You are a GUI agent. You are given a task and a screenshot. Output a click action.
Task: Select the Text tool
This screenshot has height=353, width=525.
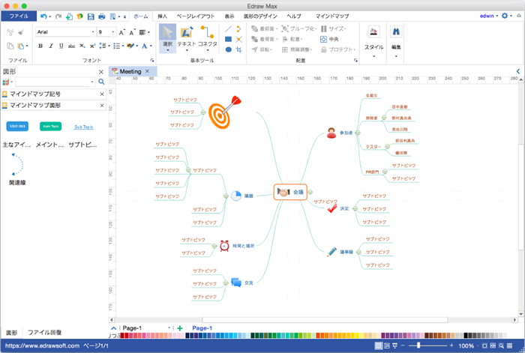(x=187, y=37)
